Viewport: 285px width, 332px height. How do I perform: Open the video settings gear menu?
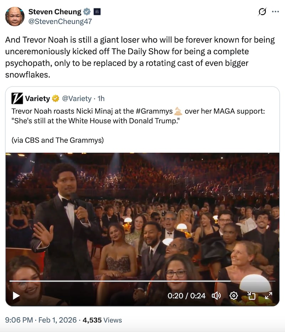(x=234, y=295)
